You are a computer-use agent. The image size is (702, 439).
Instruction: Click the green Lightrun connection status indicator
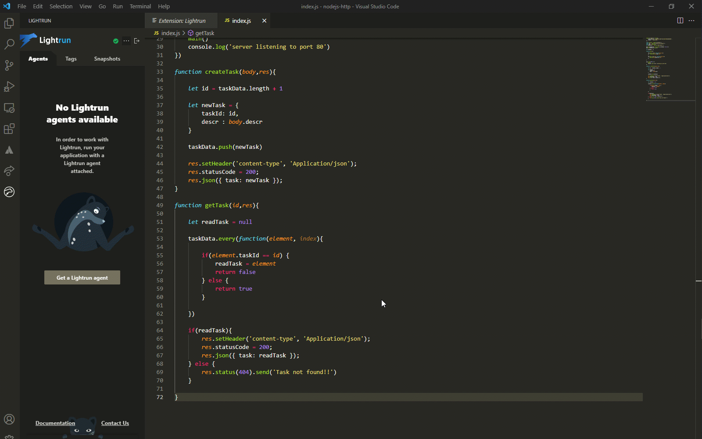click(x=115, y=40)
